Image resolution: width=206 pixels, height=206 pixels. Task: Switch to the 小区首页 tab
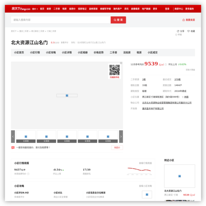click(19, 52)
